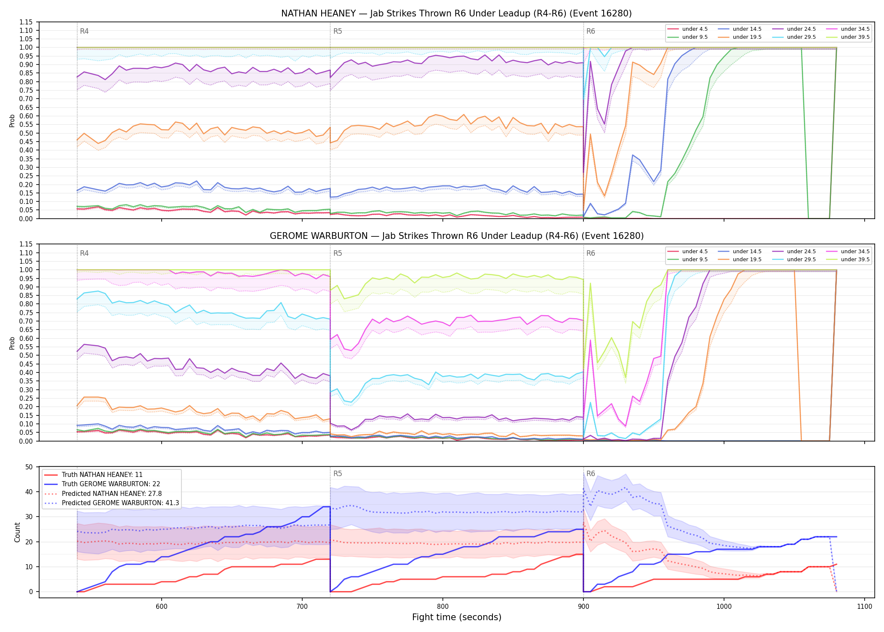884x632 pixels.
Task: Click the R6 marker in the Nathan Heaney chart
Action: point(591,31)
